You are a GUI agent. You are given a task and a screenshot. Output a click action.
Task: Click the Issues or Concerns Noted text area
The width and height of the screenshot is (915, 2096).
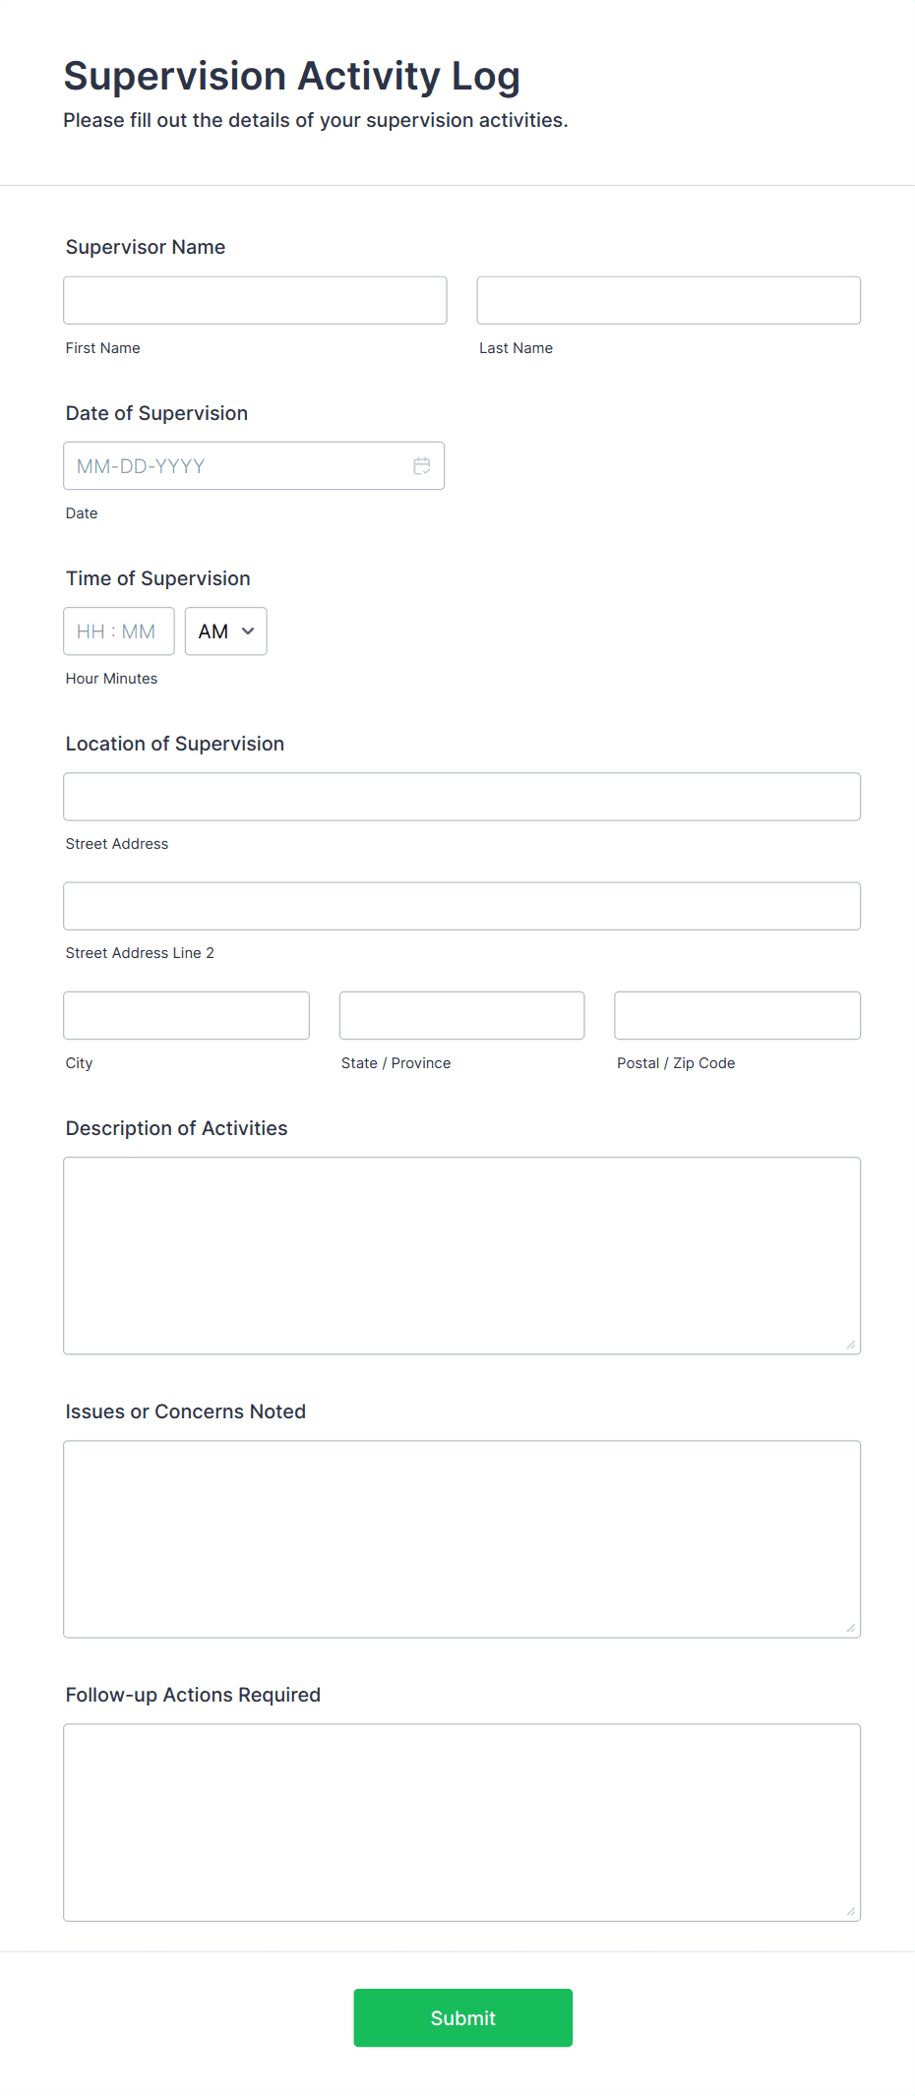pos(461,1538)
